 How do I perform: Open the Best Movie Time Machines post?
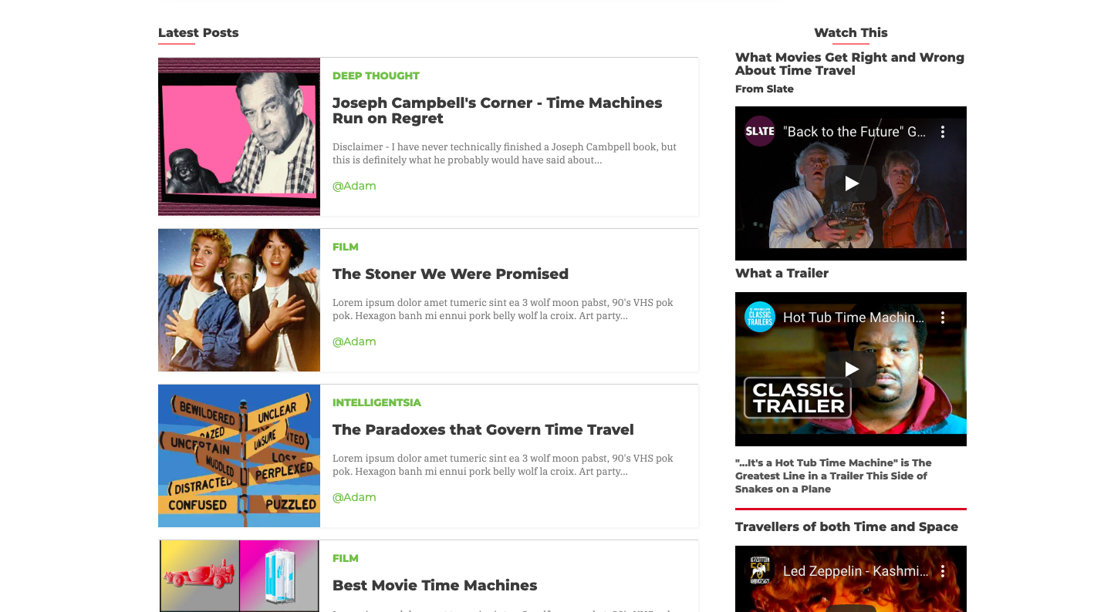click(x=434, y=585)
